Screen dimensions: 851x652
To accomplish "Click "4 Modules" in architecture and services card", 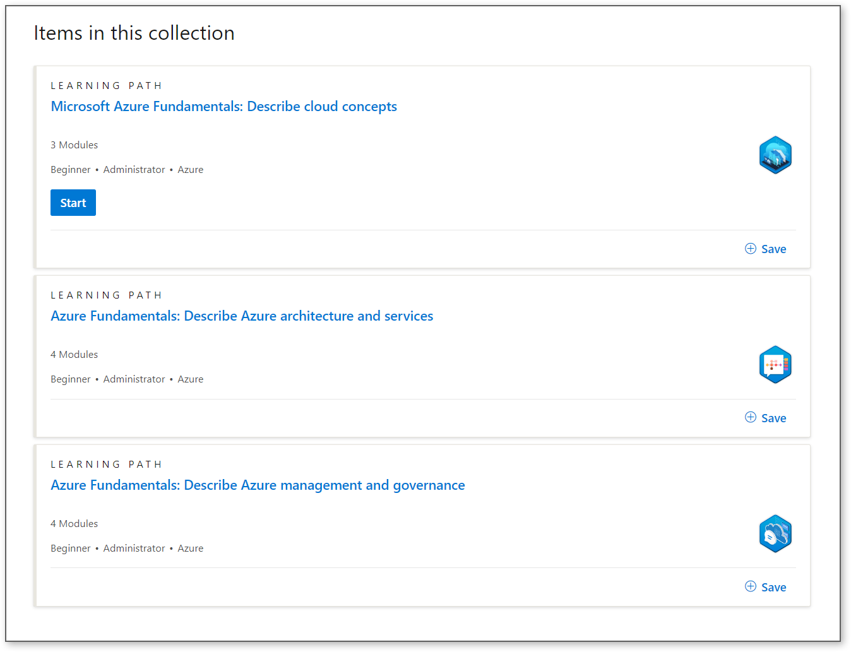I will coord(74,355).
